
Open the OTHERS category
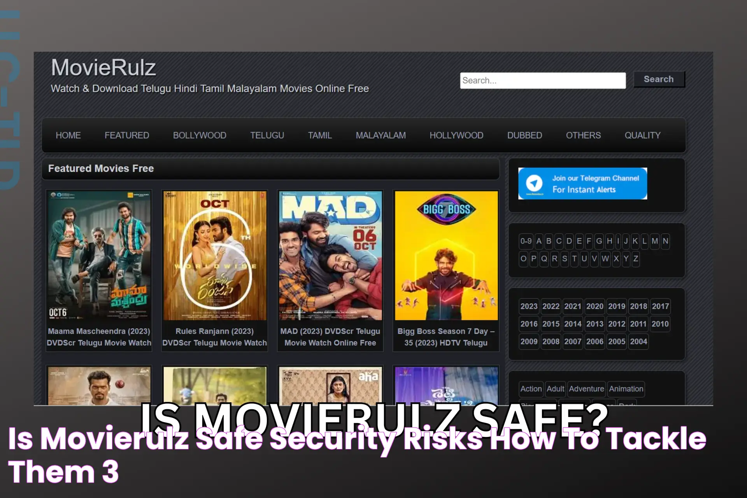pos(582,135)
